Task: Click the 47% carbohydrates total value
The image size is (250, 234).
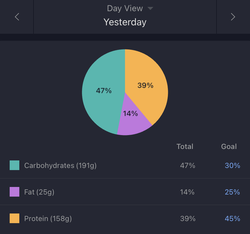Action: [187, 166]
